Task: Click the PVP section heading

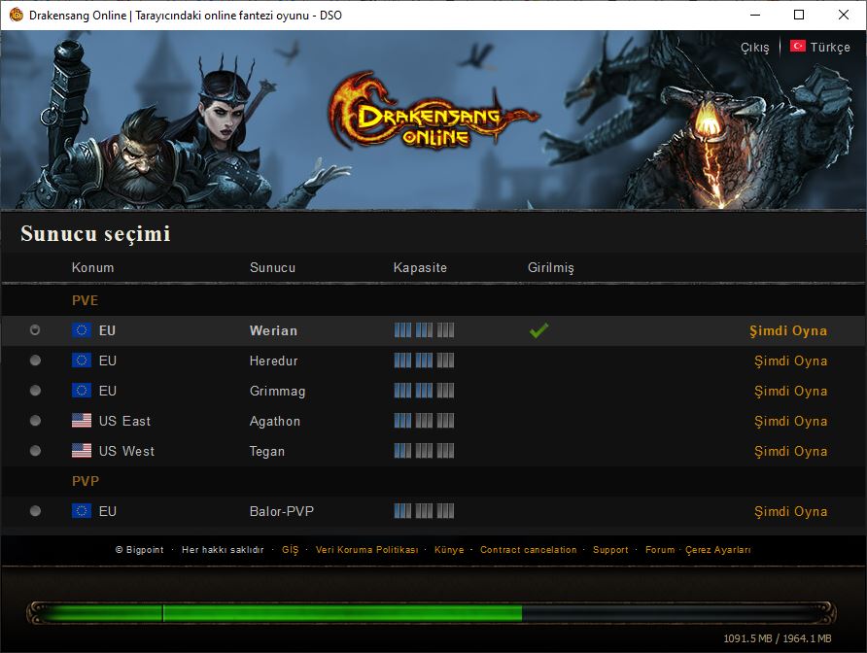Action: [86, 481]
